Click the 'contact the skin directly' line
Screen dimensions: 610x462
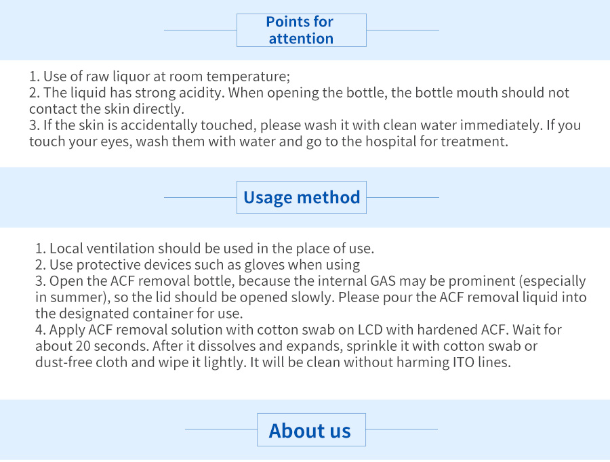coord(106,109)
